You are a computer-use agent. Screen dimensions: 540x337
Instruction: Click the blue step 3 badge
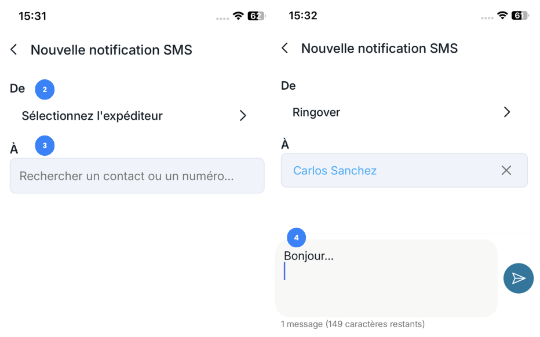(45, 145)
